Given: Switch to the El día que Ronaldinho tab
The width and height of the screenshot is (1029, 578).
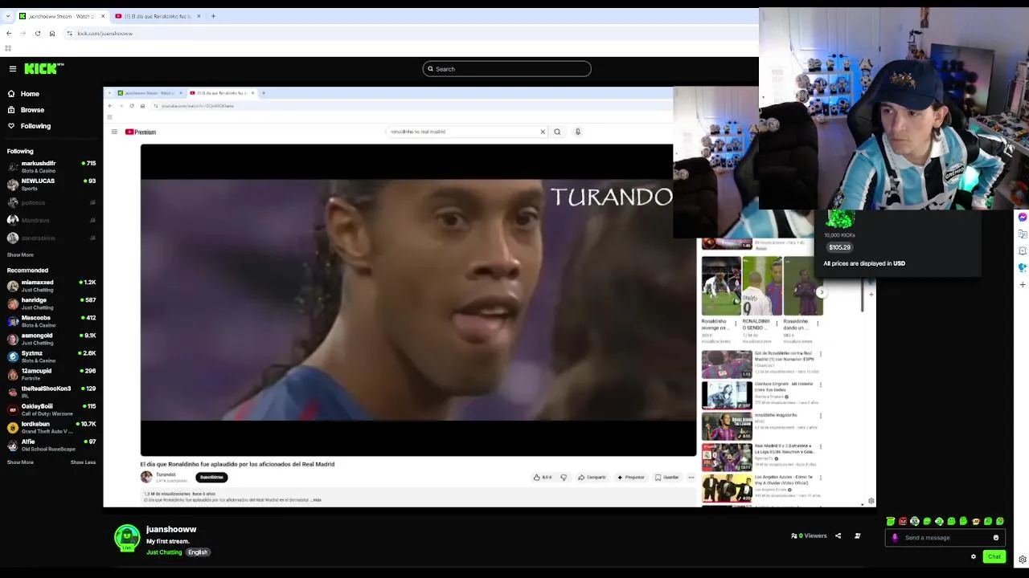Looking at the screenshot, I should coord(158,16).
